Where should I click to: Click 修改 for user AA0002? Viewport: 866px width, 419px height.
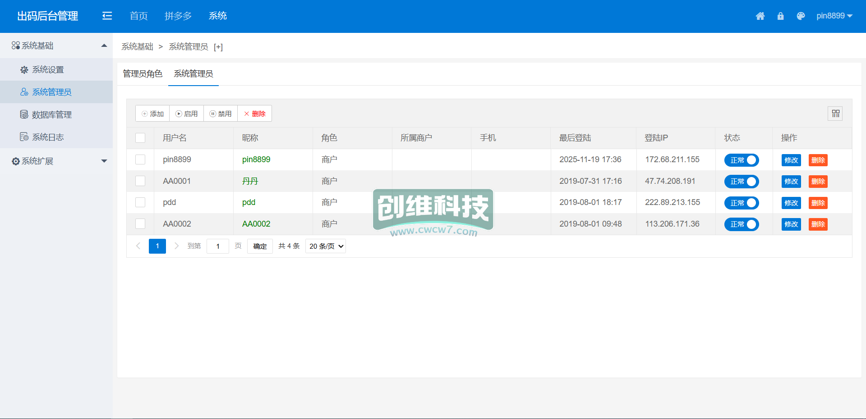pyautogui.click(x=791, y=224)
